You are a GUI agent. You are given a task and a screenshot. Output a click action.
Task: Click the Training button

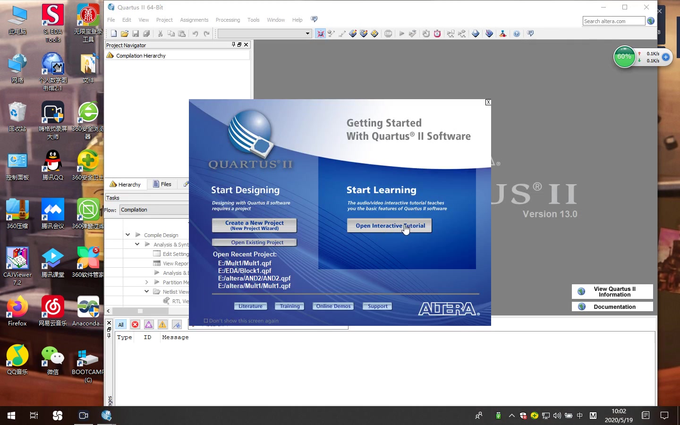point(289,306)
